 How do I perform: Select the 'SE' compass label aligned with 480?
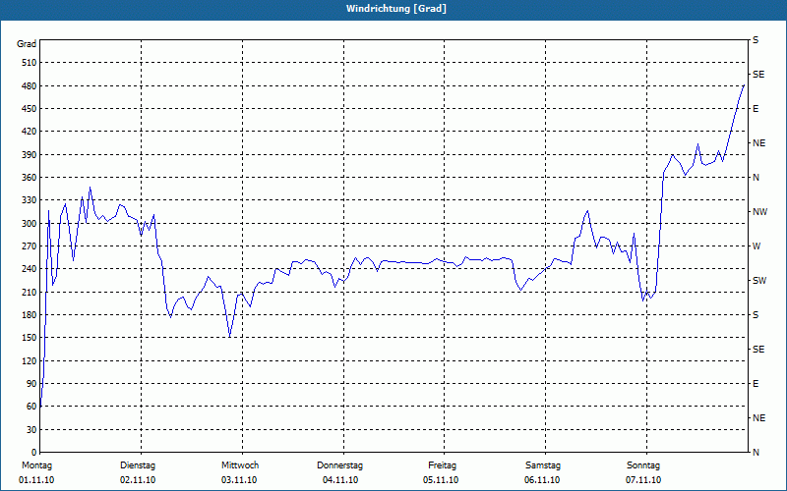[x=758, y=75]
